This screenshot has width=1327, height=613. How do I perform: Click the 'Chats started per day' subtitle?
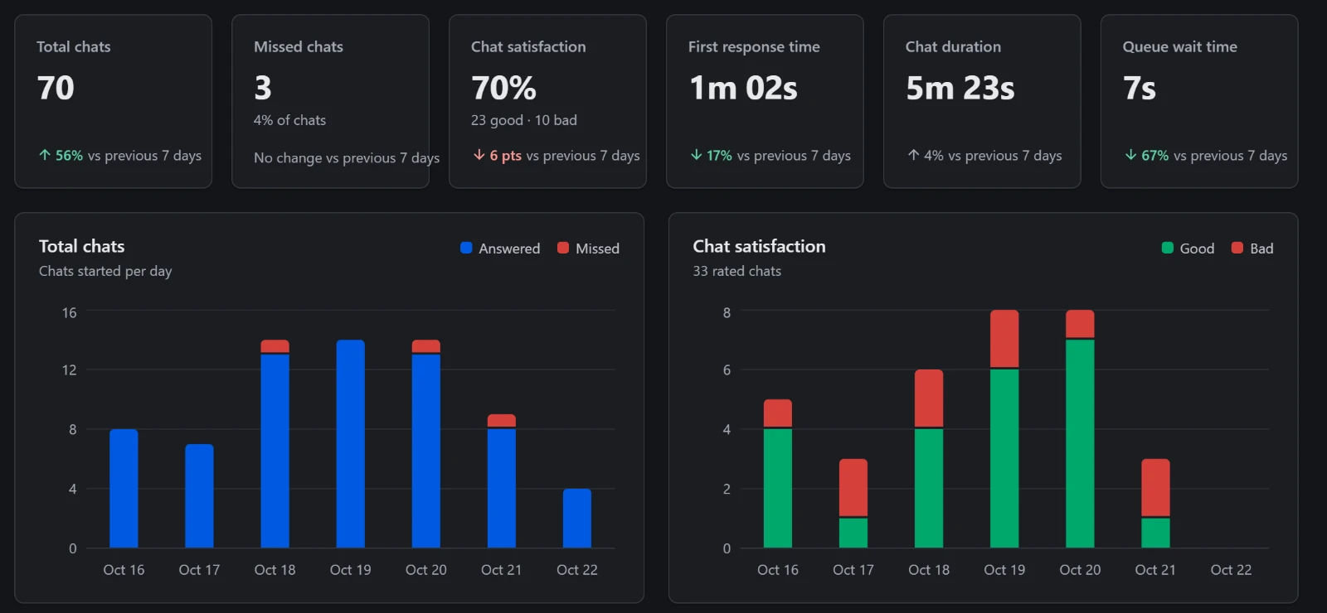tap(105, 271)
